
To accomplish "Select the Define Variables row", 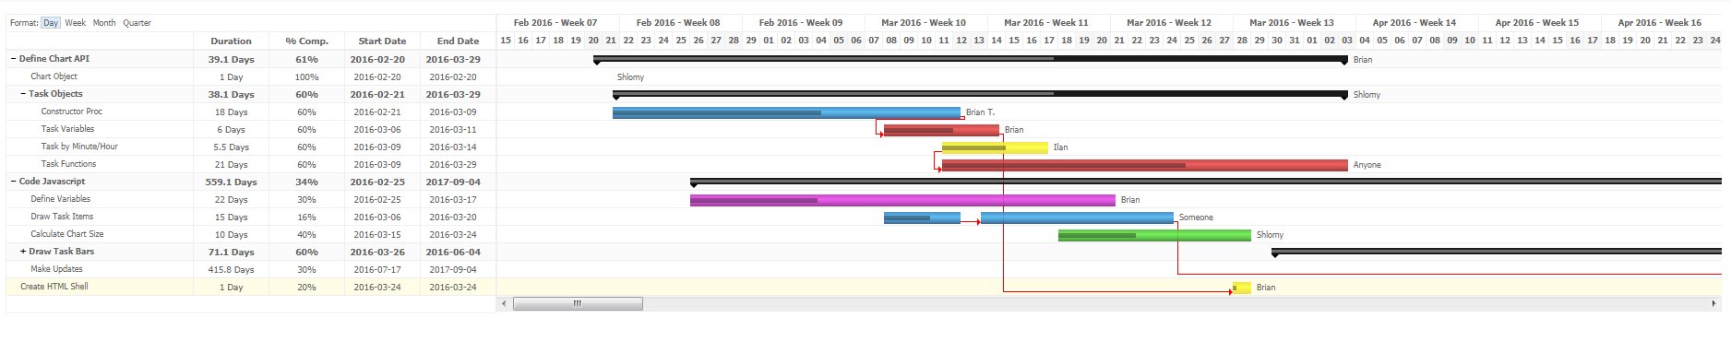I will coord(251,199).
